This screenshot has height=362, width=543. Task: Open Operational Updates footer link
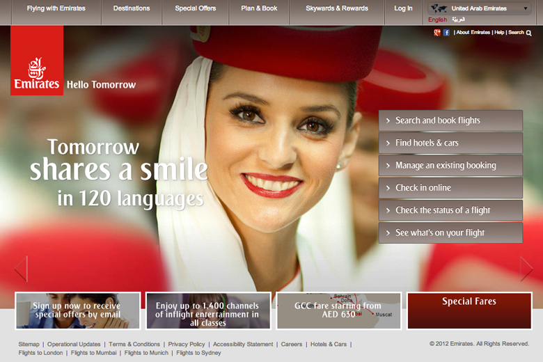point(74,345)
